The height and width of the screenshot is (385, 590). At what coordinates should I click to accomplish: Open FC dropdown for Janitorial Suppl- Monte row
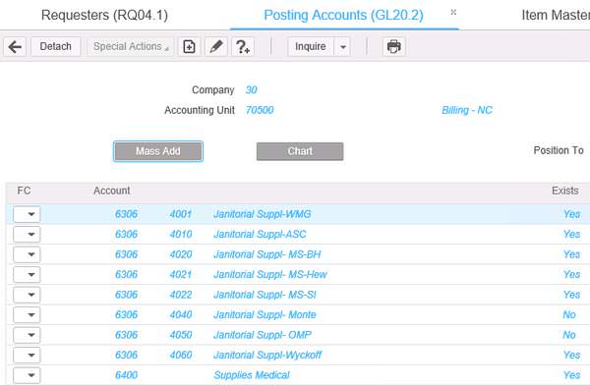(27, 314)
